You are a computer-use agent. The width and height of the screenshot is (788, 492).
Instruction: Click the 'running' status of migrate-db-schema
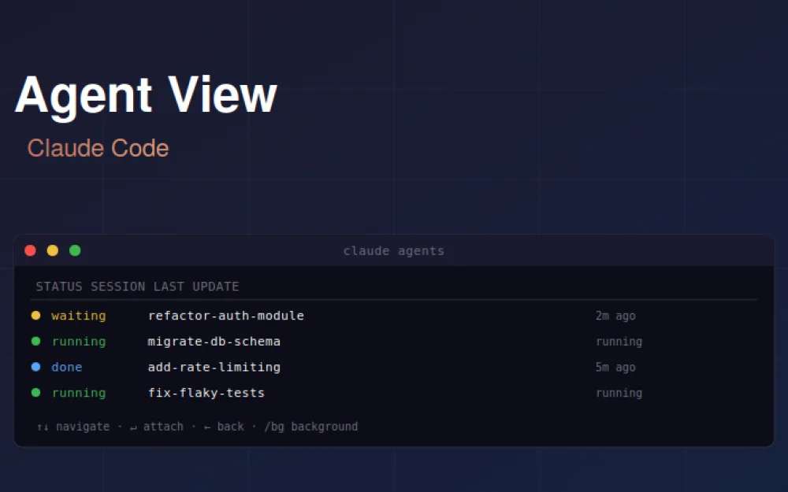click(79, 342)
